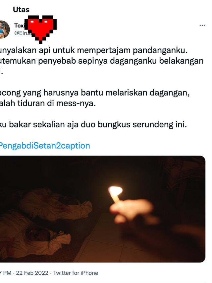212x283 pixels.
Task: Open the three-dot more options menu
Action: click(x=202, y=26)
